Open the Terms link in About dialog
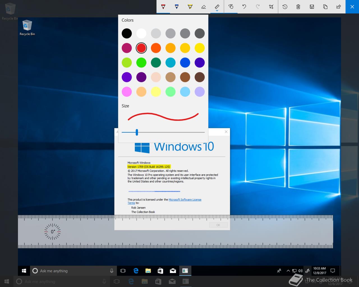The height and width of the screenshot is (287, 359). tap(131, 203)
